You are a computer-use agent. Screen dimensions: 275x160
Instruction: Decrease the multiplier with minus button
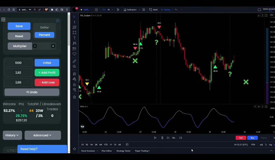35,46
